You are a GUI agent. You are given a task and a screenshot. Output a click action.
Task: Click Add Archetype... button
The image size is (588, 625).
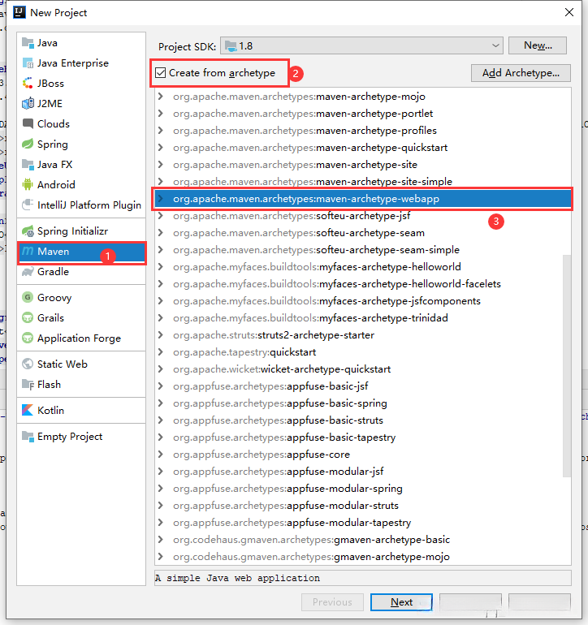click(521, 73)
